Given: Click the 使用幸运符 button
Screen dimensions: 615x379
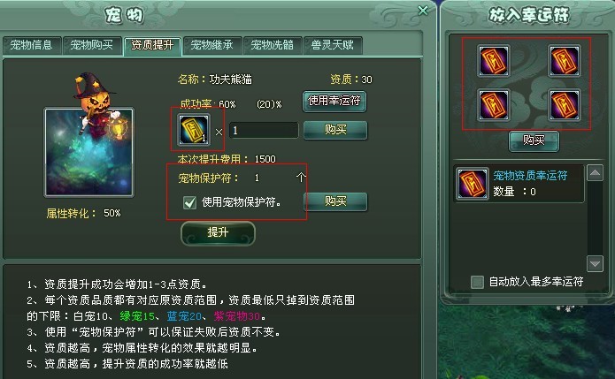Looking at the screenshot, I should [x=334, y=102].
